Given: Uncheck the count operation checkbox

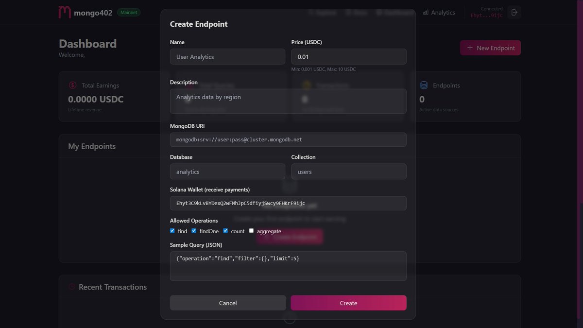Looking at the screenshot, I should pyautogui.click(x=225, y=231).
